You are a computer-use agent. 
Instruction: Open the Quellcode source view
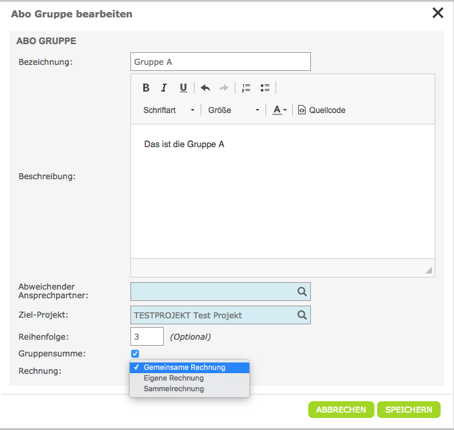[322, 110]
